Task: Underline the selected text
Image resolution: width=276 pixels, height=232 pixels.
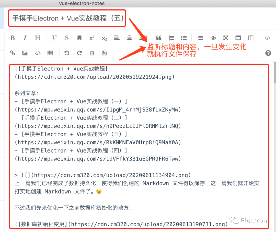Action: [54, 38]
